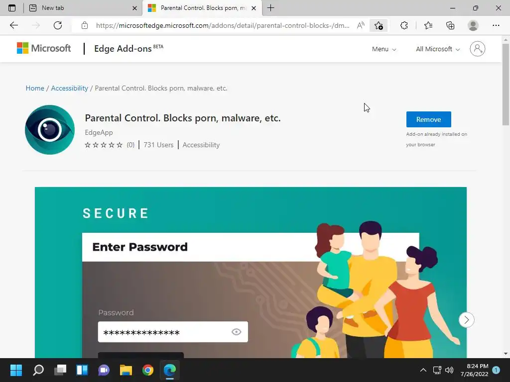Image resolution: width=510 pixels, height=382 pixels.
Task: Show hidden system tray icons
Action: 423,370
